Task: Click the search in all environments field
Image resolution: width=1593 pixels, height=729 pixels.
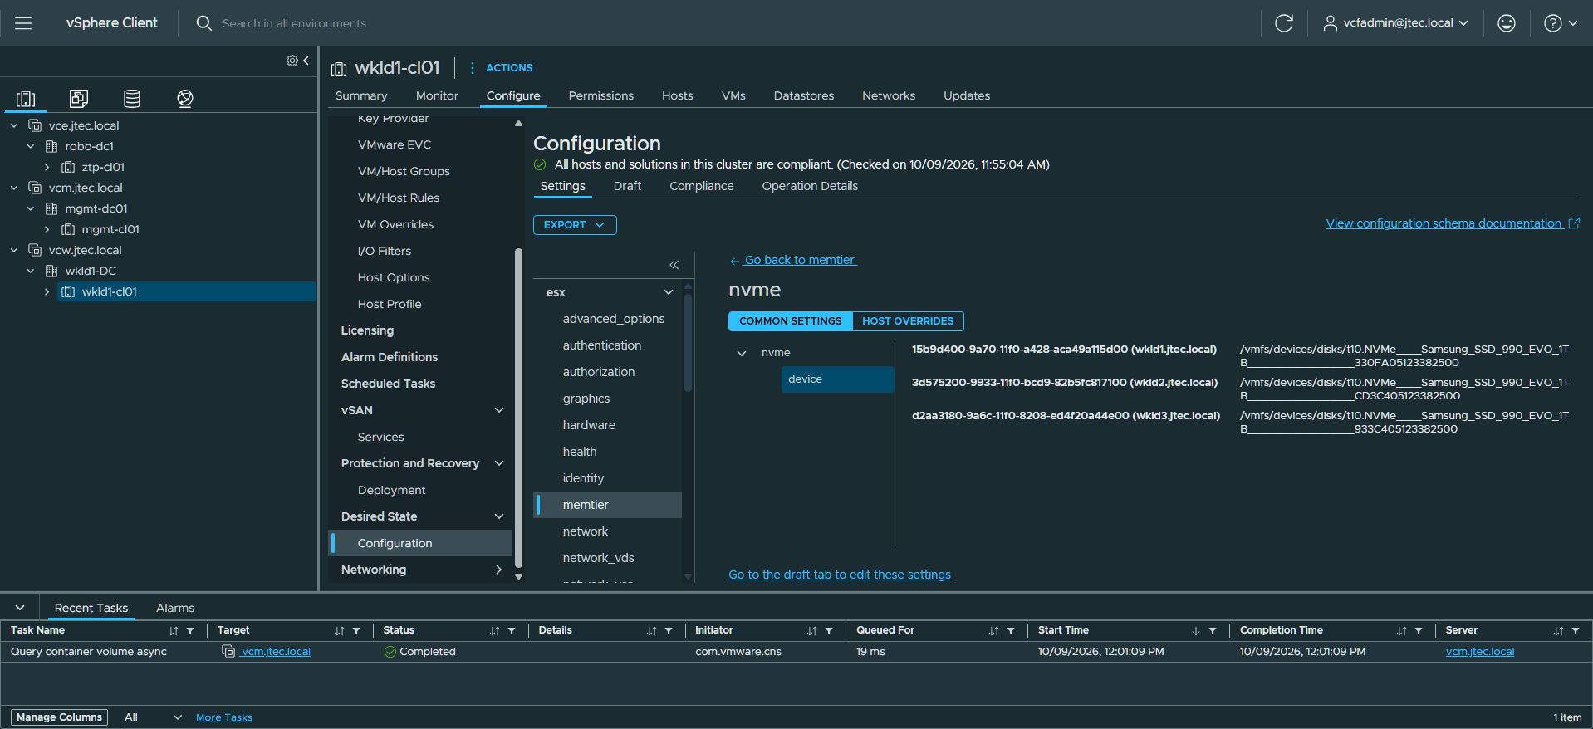Action: click(294, 23)
